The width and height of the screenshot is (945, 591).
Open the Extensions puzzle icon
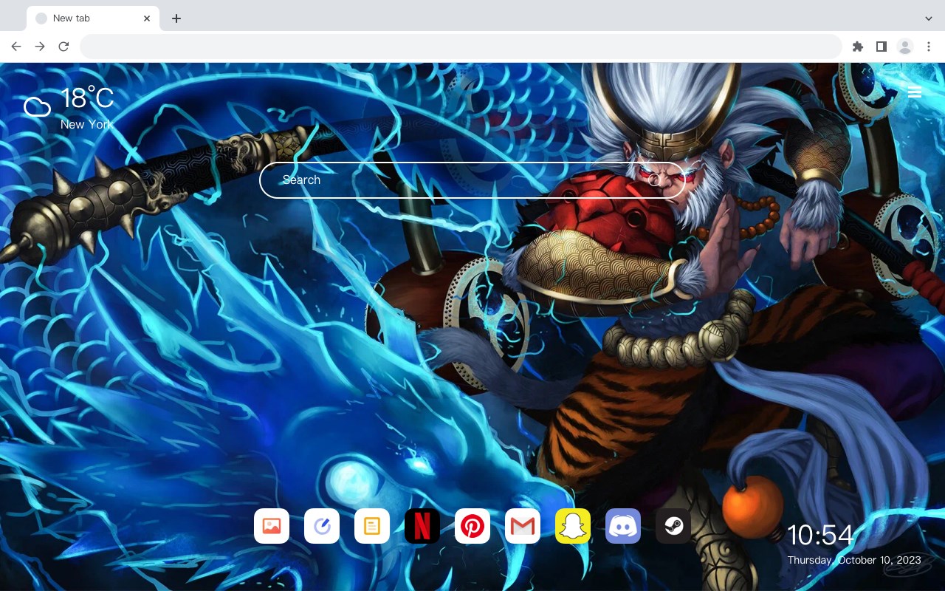[858, 47]
